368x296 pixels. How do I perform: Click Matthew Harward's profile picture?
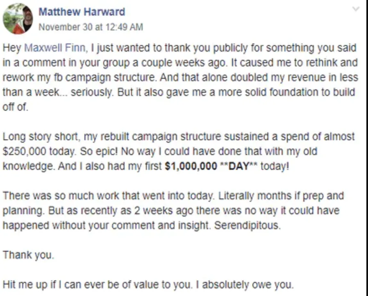coord(17,18)
